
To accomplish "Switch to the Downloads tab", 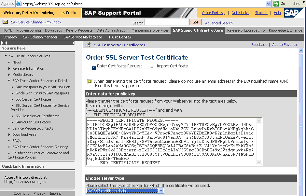I will [53, 30].
